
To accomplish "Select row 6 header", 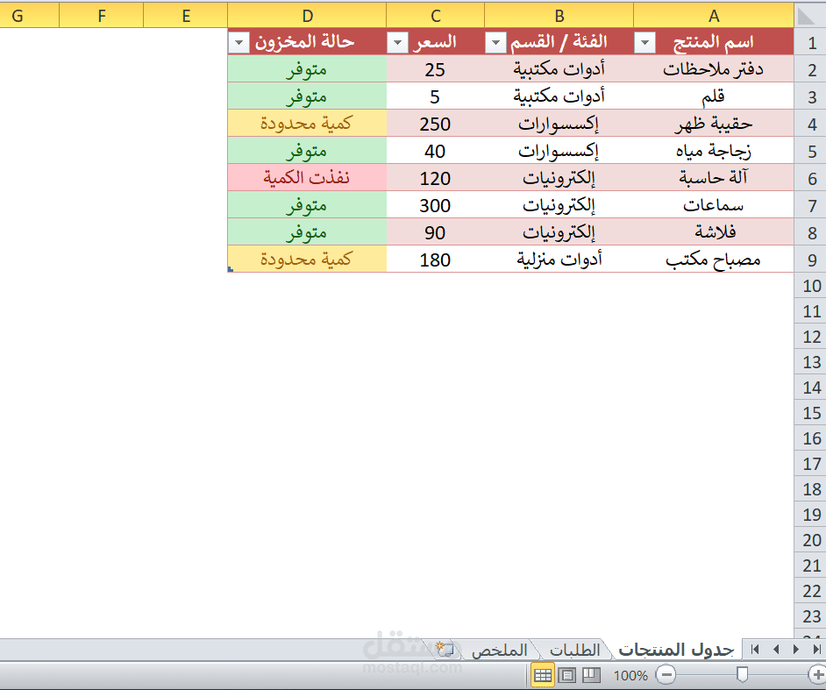I will point(810,177).
